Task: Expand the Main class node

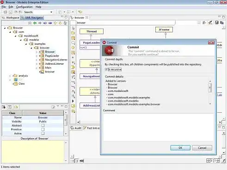Action: point(37,68)
